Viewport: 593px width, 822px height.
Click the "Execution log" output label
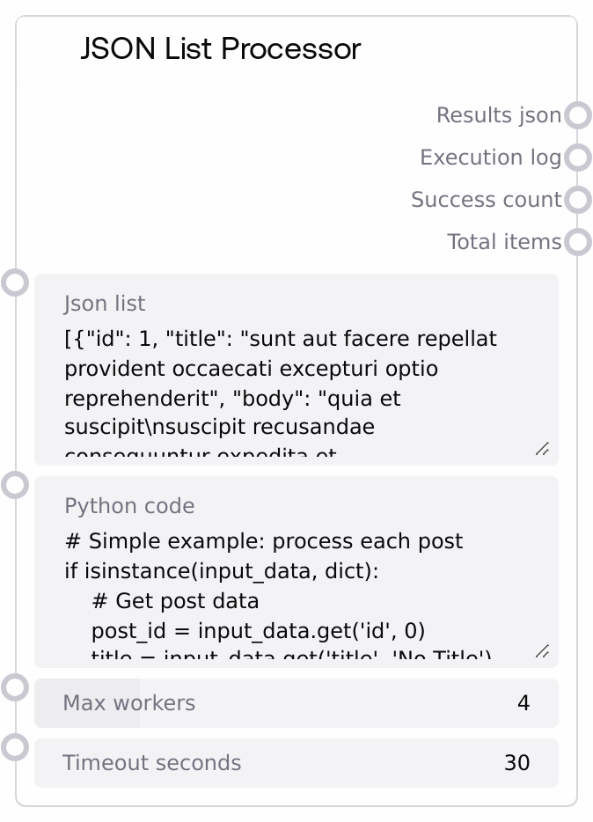[490, 158]
